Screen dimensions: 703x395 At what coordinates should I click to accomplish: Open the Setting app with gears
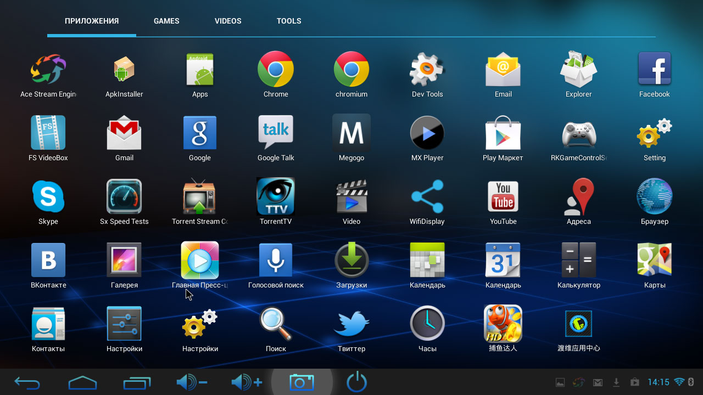(x=655, y=133)
